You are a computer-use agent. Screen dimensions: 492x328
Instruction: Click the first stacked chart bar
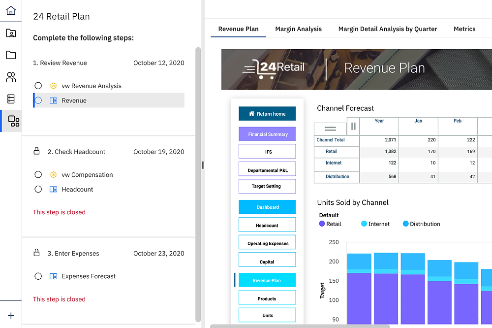point(359,289)
